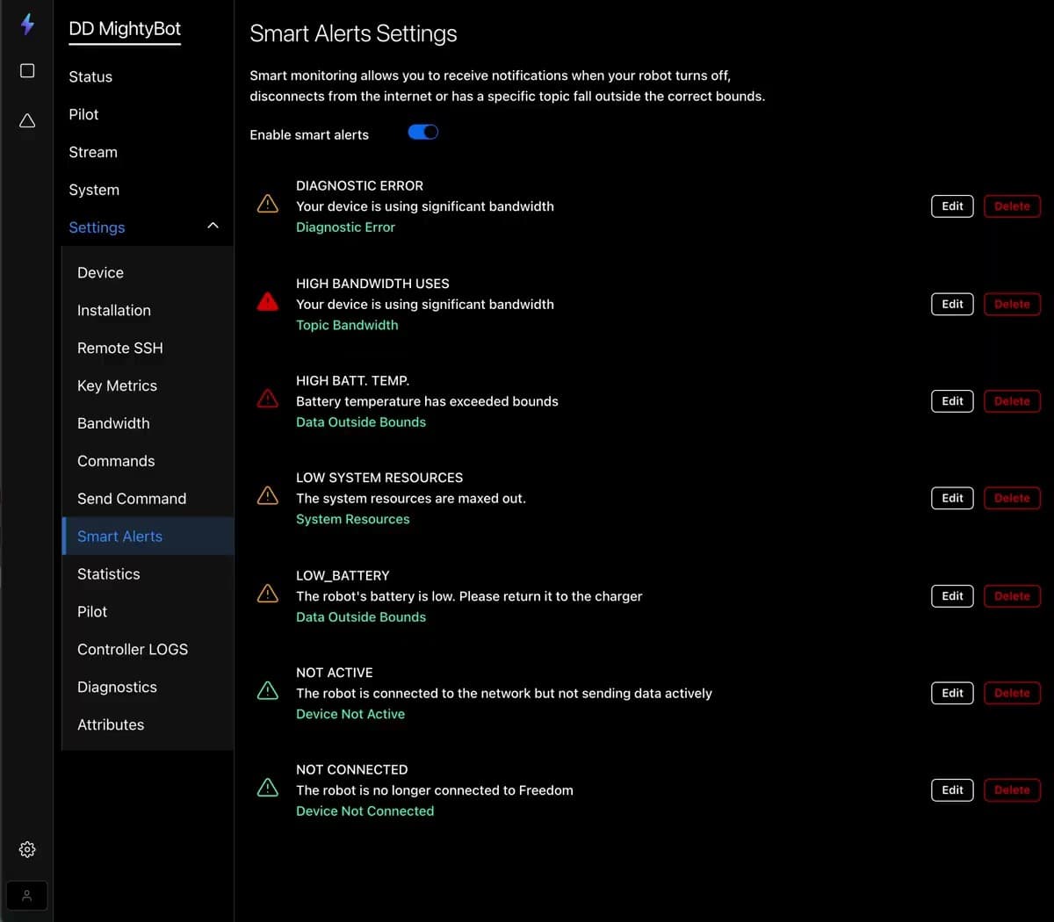Screen dimensions: 1054x922
Task: Delete the HIGH BATT. TEMP. alert
Action: 1012,401
